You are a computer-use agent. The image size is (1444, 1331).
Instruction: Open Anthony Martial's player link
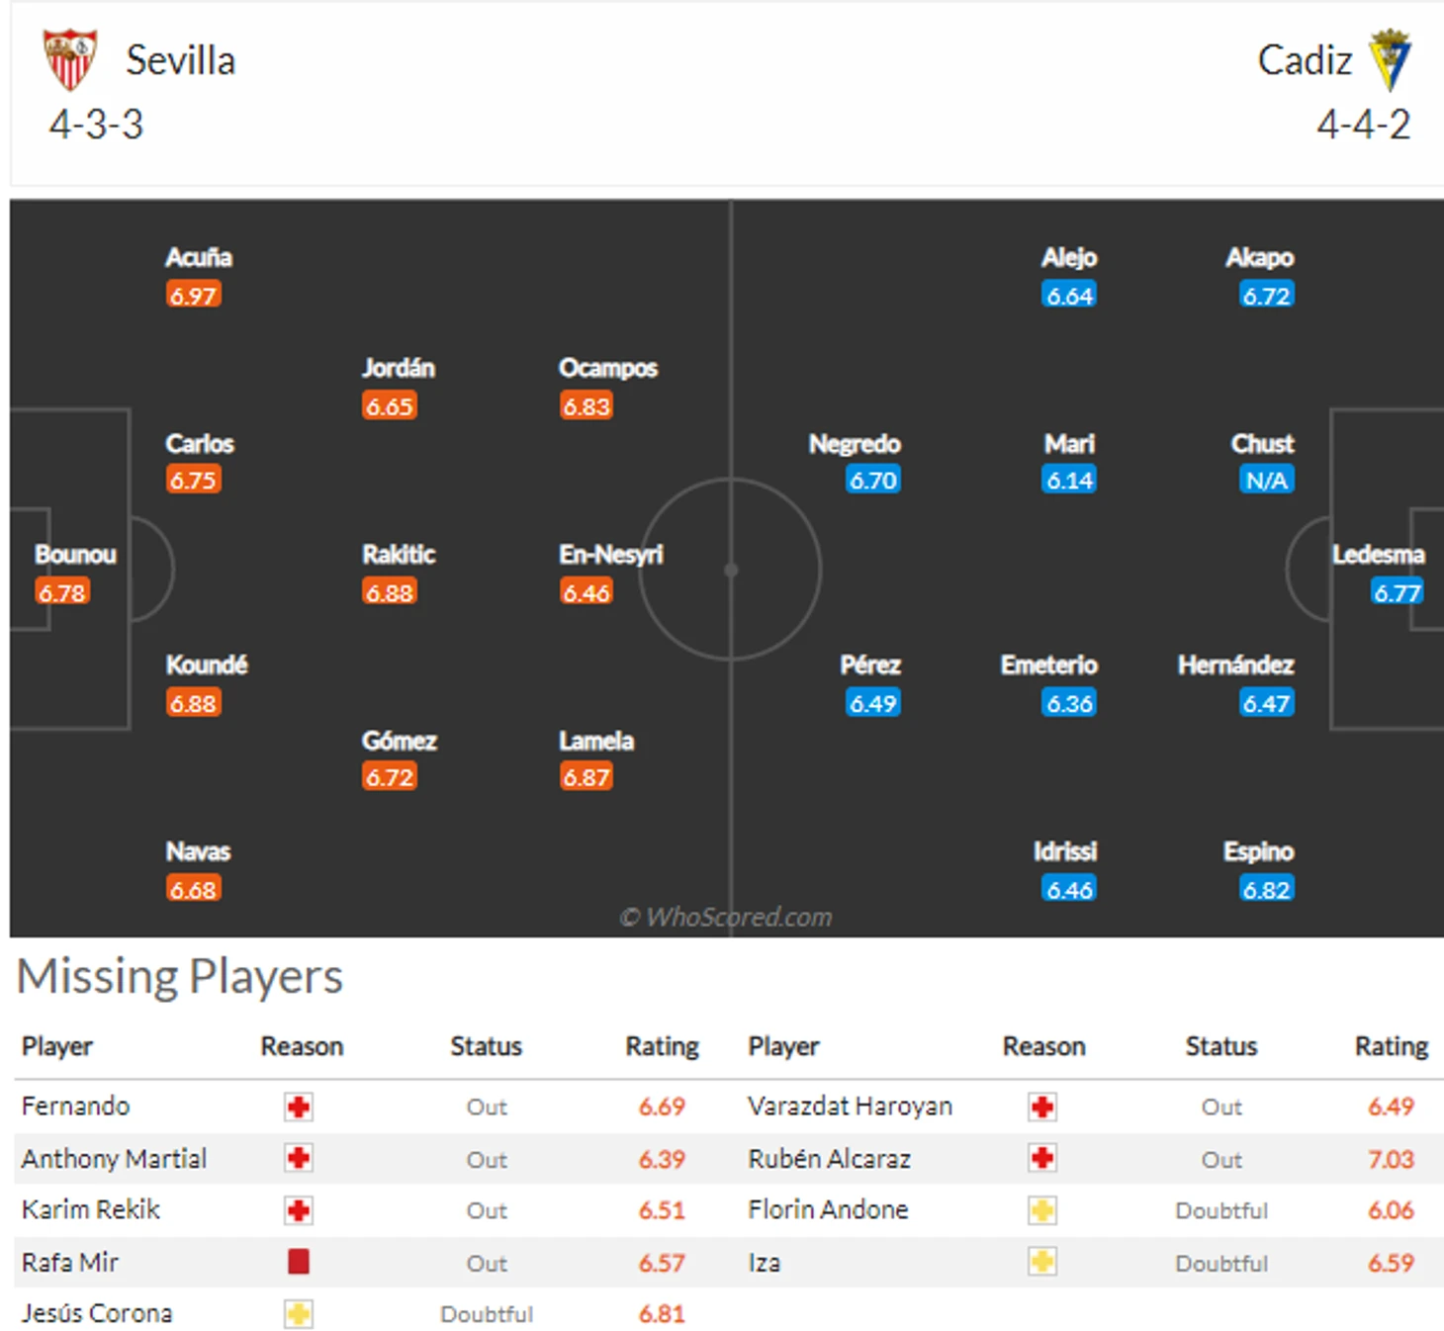click(x=114, y=1158)
